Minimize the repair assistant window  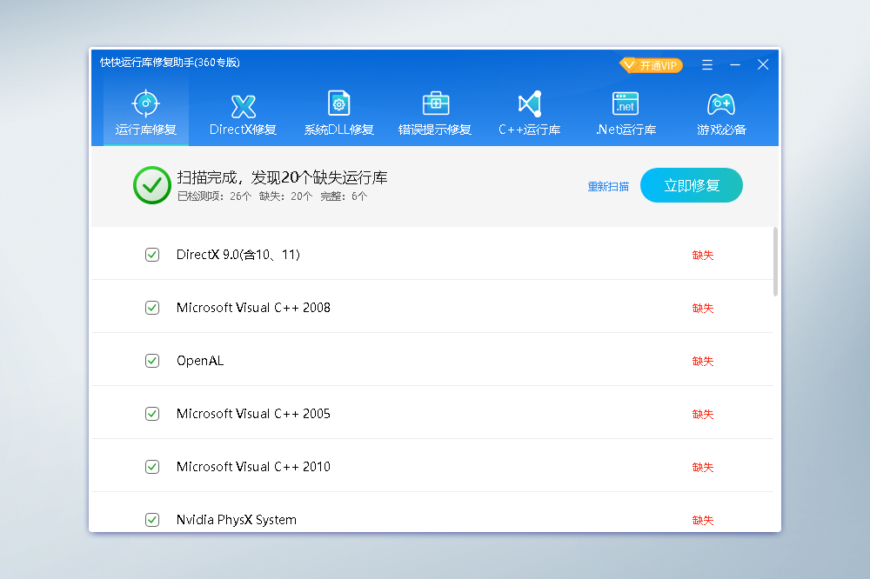(x=735, y=65)
